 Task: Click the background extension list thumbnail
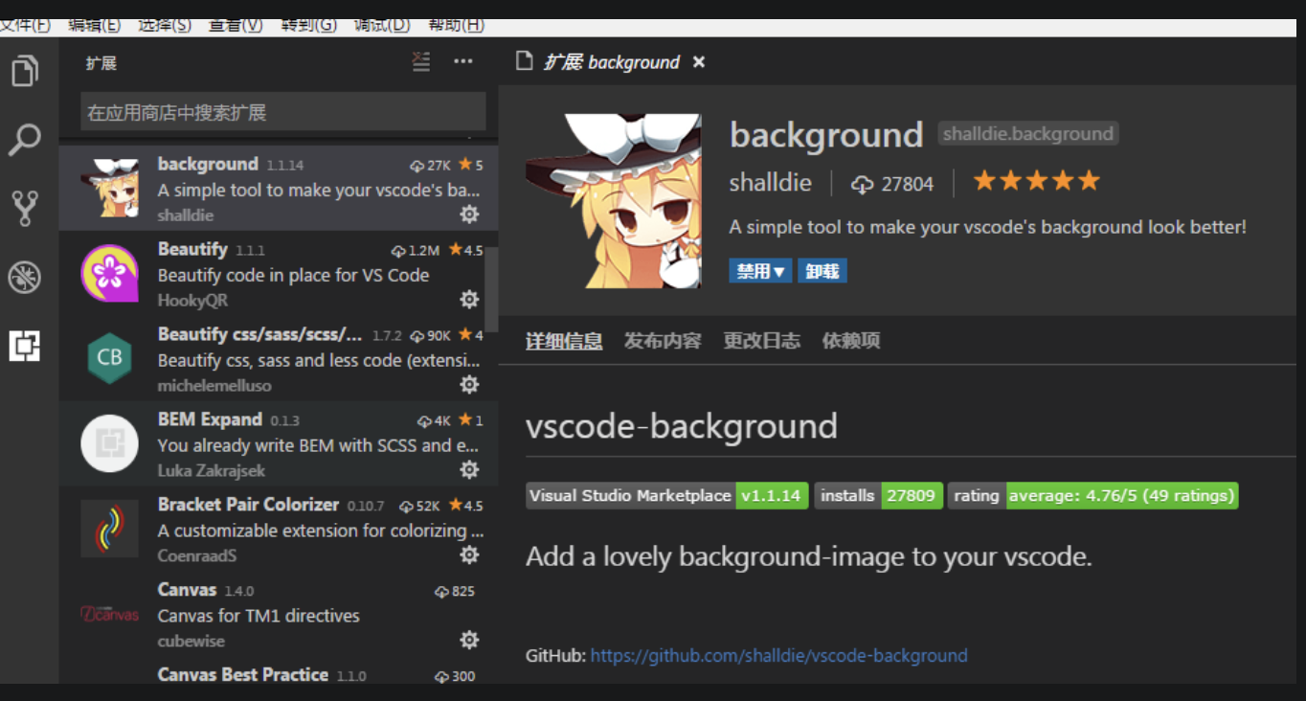[109, 188]
